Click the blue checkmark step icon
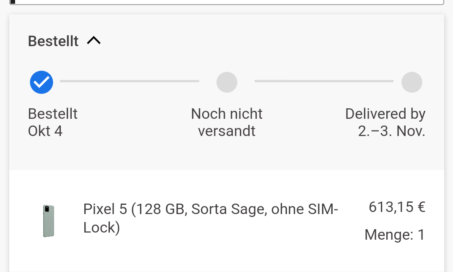Image resolution: width=453 pixels, height=272 pixels. point(42,82)
